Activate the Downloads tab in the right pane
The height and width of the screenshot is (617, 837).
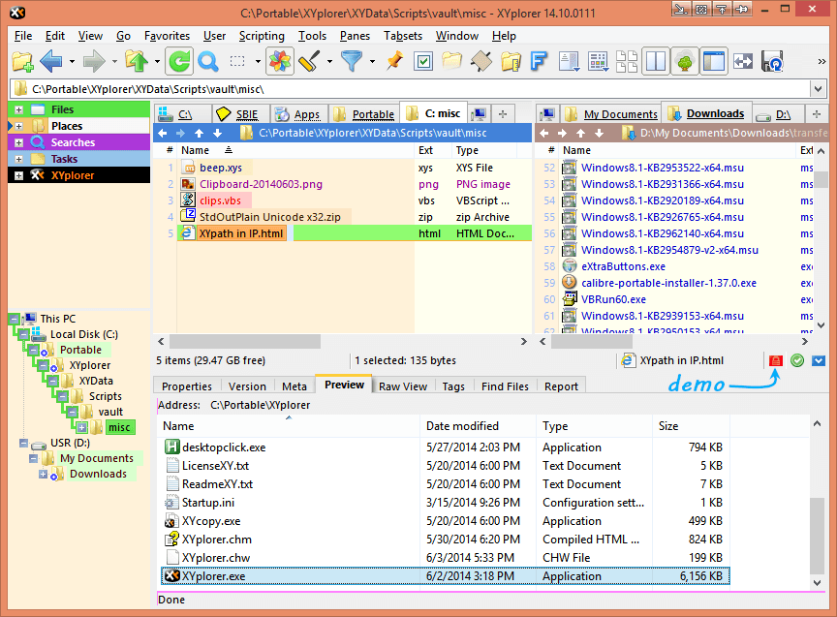[x=707, y=112]
